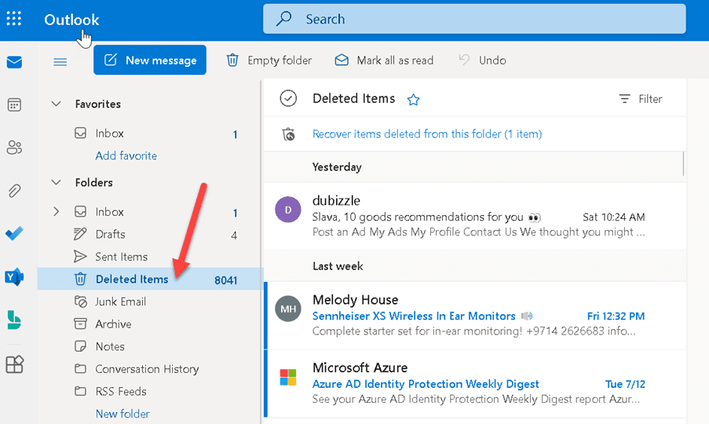Open the Files paperclip icon

pos(14,190)
